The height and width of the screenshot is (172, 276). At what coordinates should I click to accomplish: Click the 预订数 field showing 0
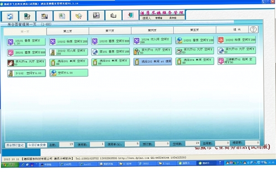162,144
